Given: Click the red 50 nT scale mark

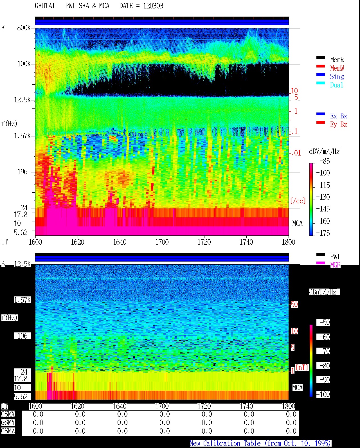Looking at the screenshot, I should click(x=294, y=304).
